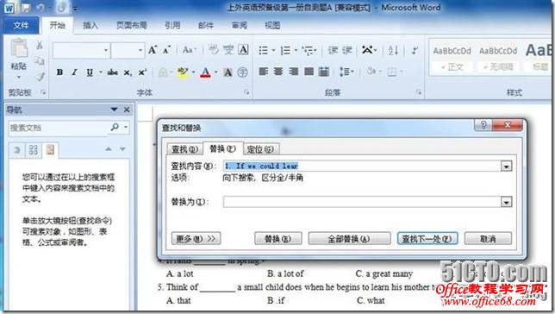Grow the font size
This screenshot has width=555, height=314.
point(153,50)
